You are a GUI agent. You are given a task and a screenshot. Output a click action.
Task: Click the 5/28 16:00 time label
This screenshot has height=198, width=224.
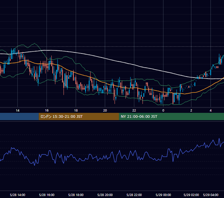click(47, 195)
